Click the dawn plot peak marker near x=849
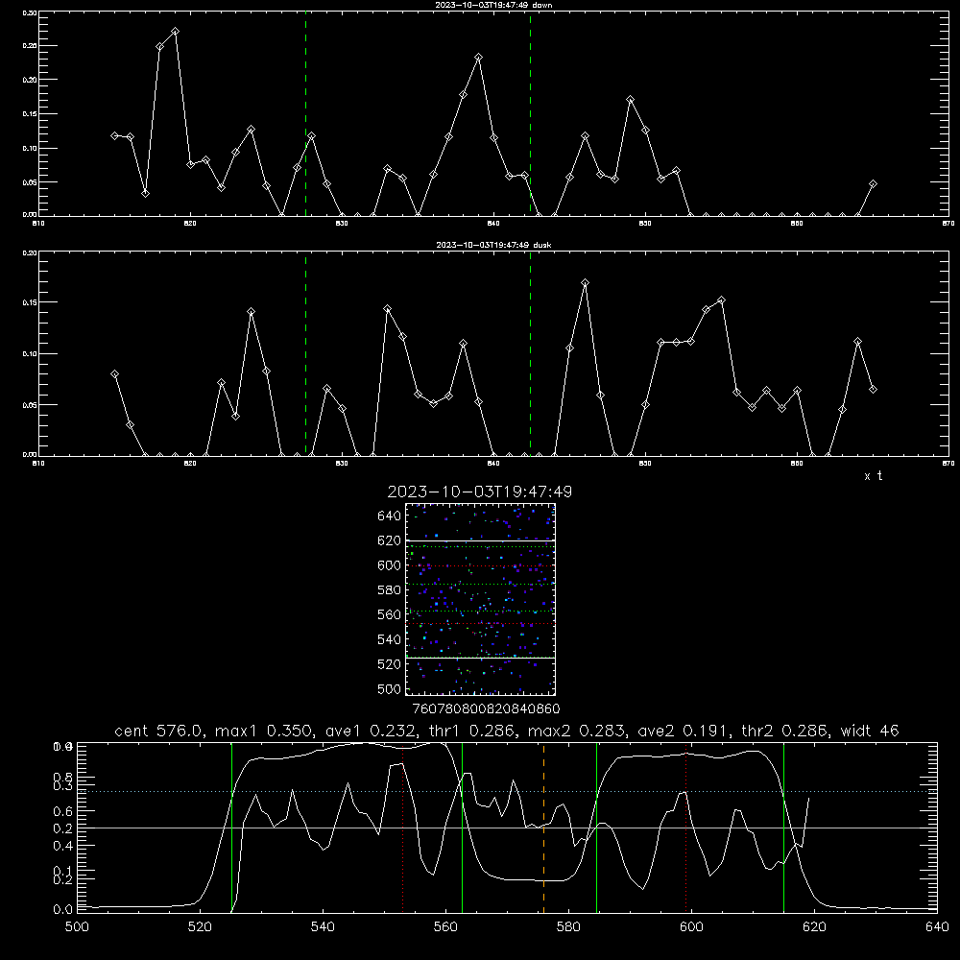960x960 pixels. [x=630, y=99]
